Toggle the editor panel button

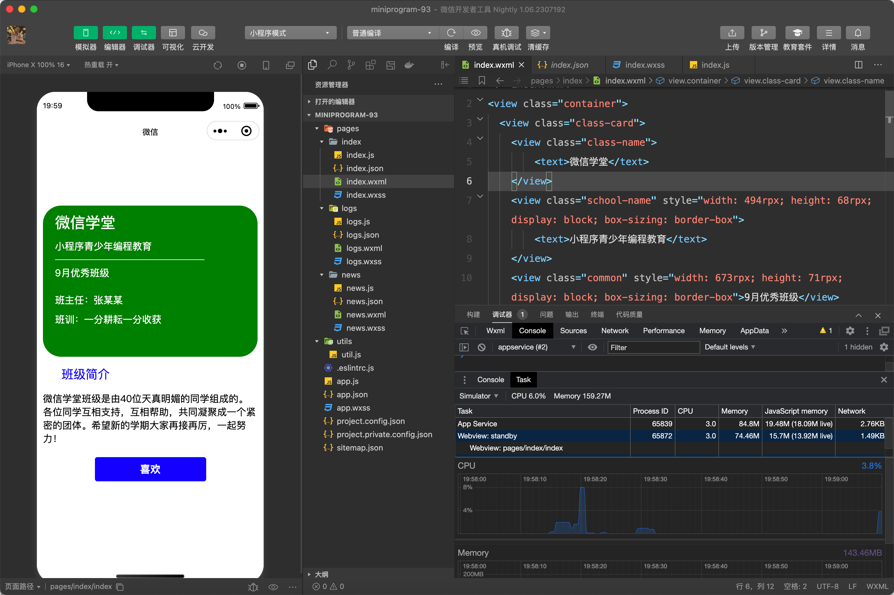click(x=115, y=33)
